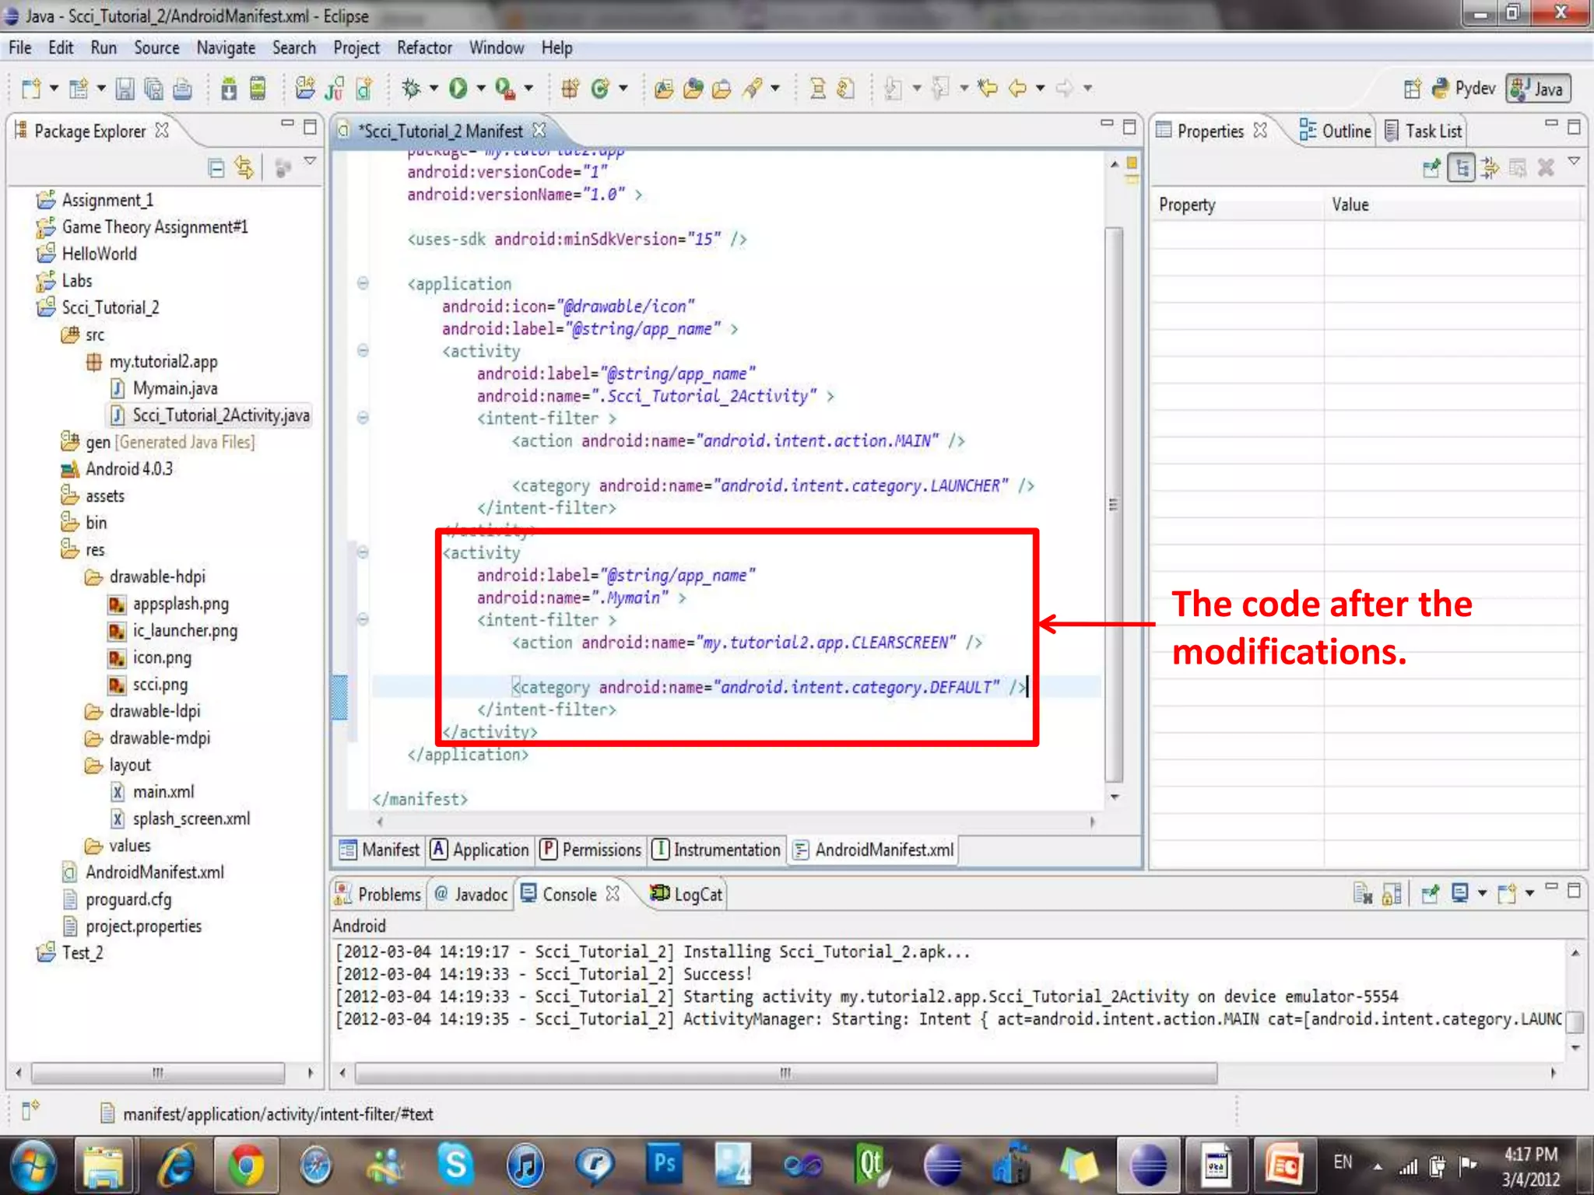The width and height of the screenshot is (1594, 1195).
Task: Click the Console horizontal scrollbar thumb
Action: pyautogui.click(x=786, y=1074)
